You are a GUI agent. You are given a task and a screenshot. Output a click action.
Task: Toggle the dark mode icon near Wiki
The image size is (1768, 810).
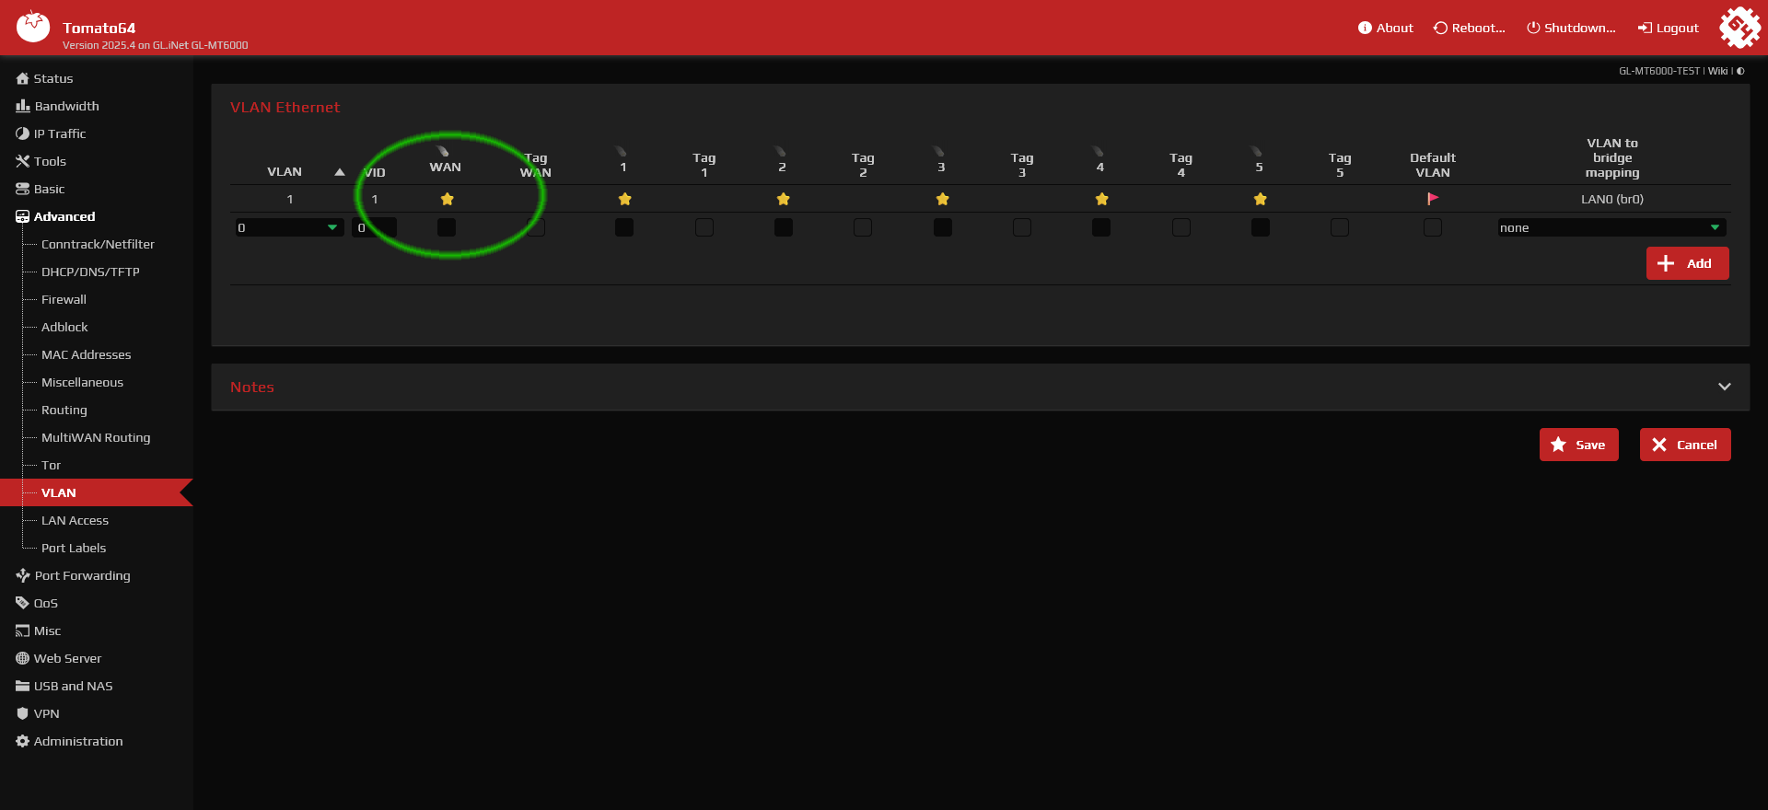1740,71
